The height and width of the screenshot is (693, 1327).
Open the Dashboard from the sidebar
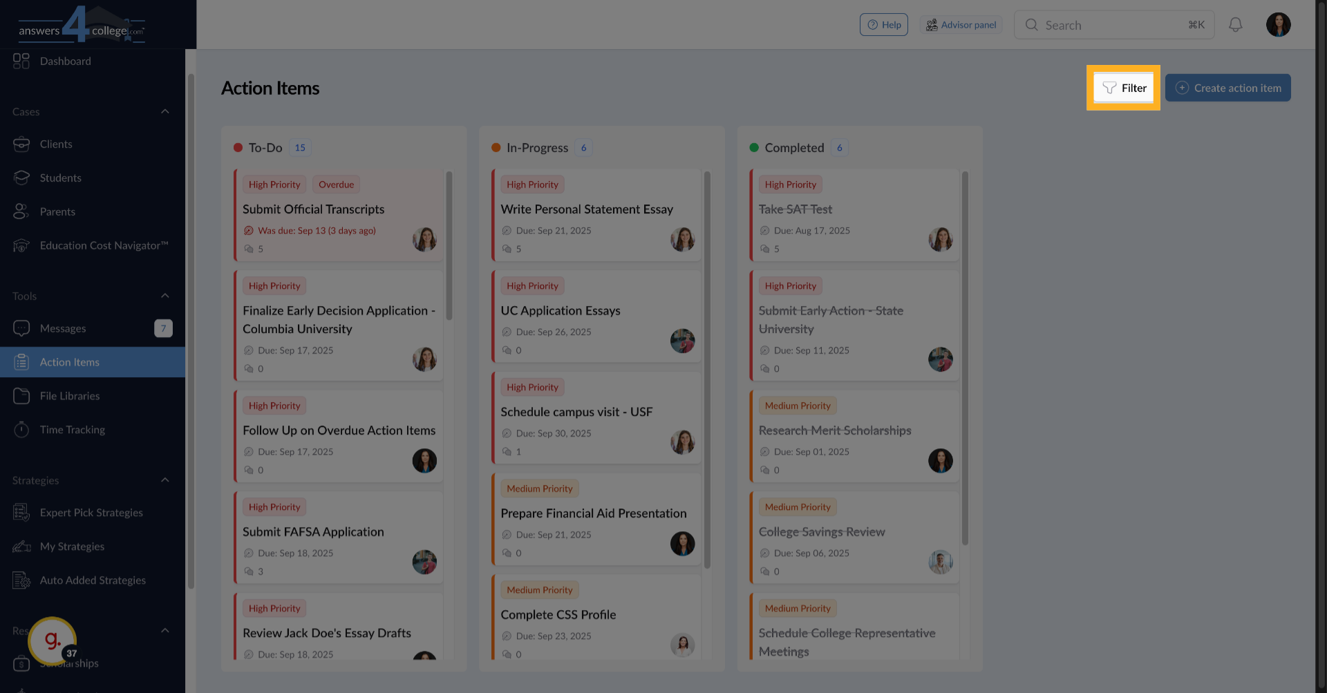click(x=66, y=61)
